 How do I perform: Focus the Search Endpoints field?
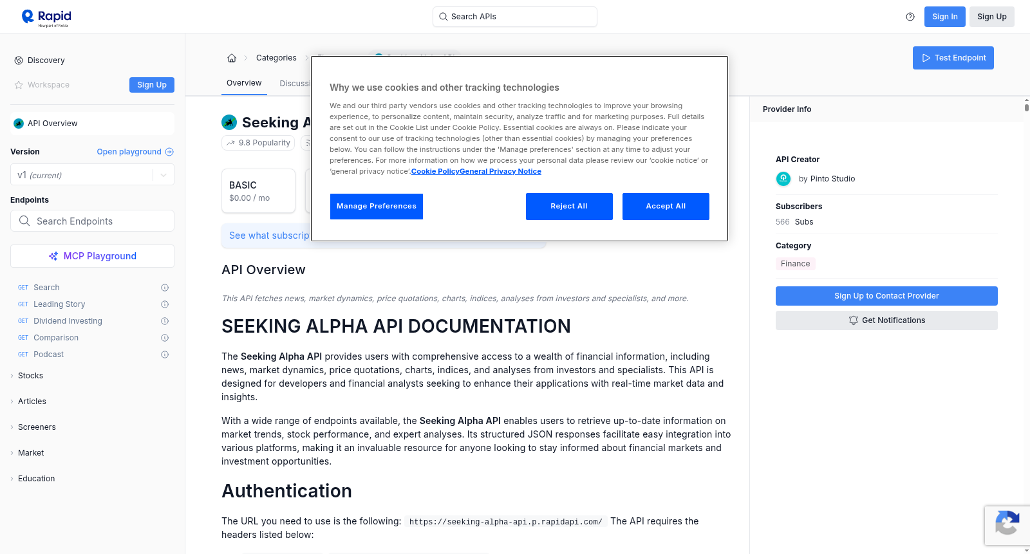click(x=92, y=221)
